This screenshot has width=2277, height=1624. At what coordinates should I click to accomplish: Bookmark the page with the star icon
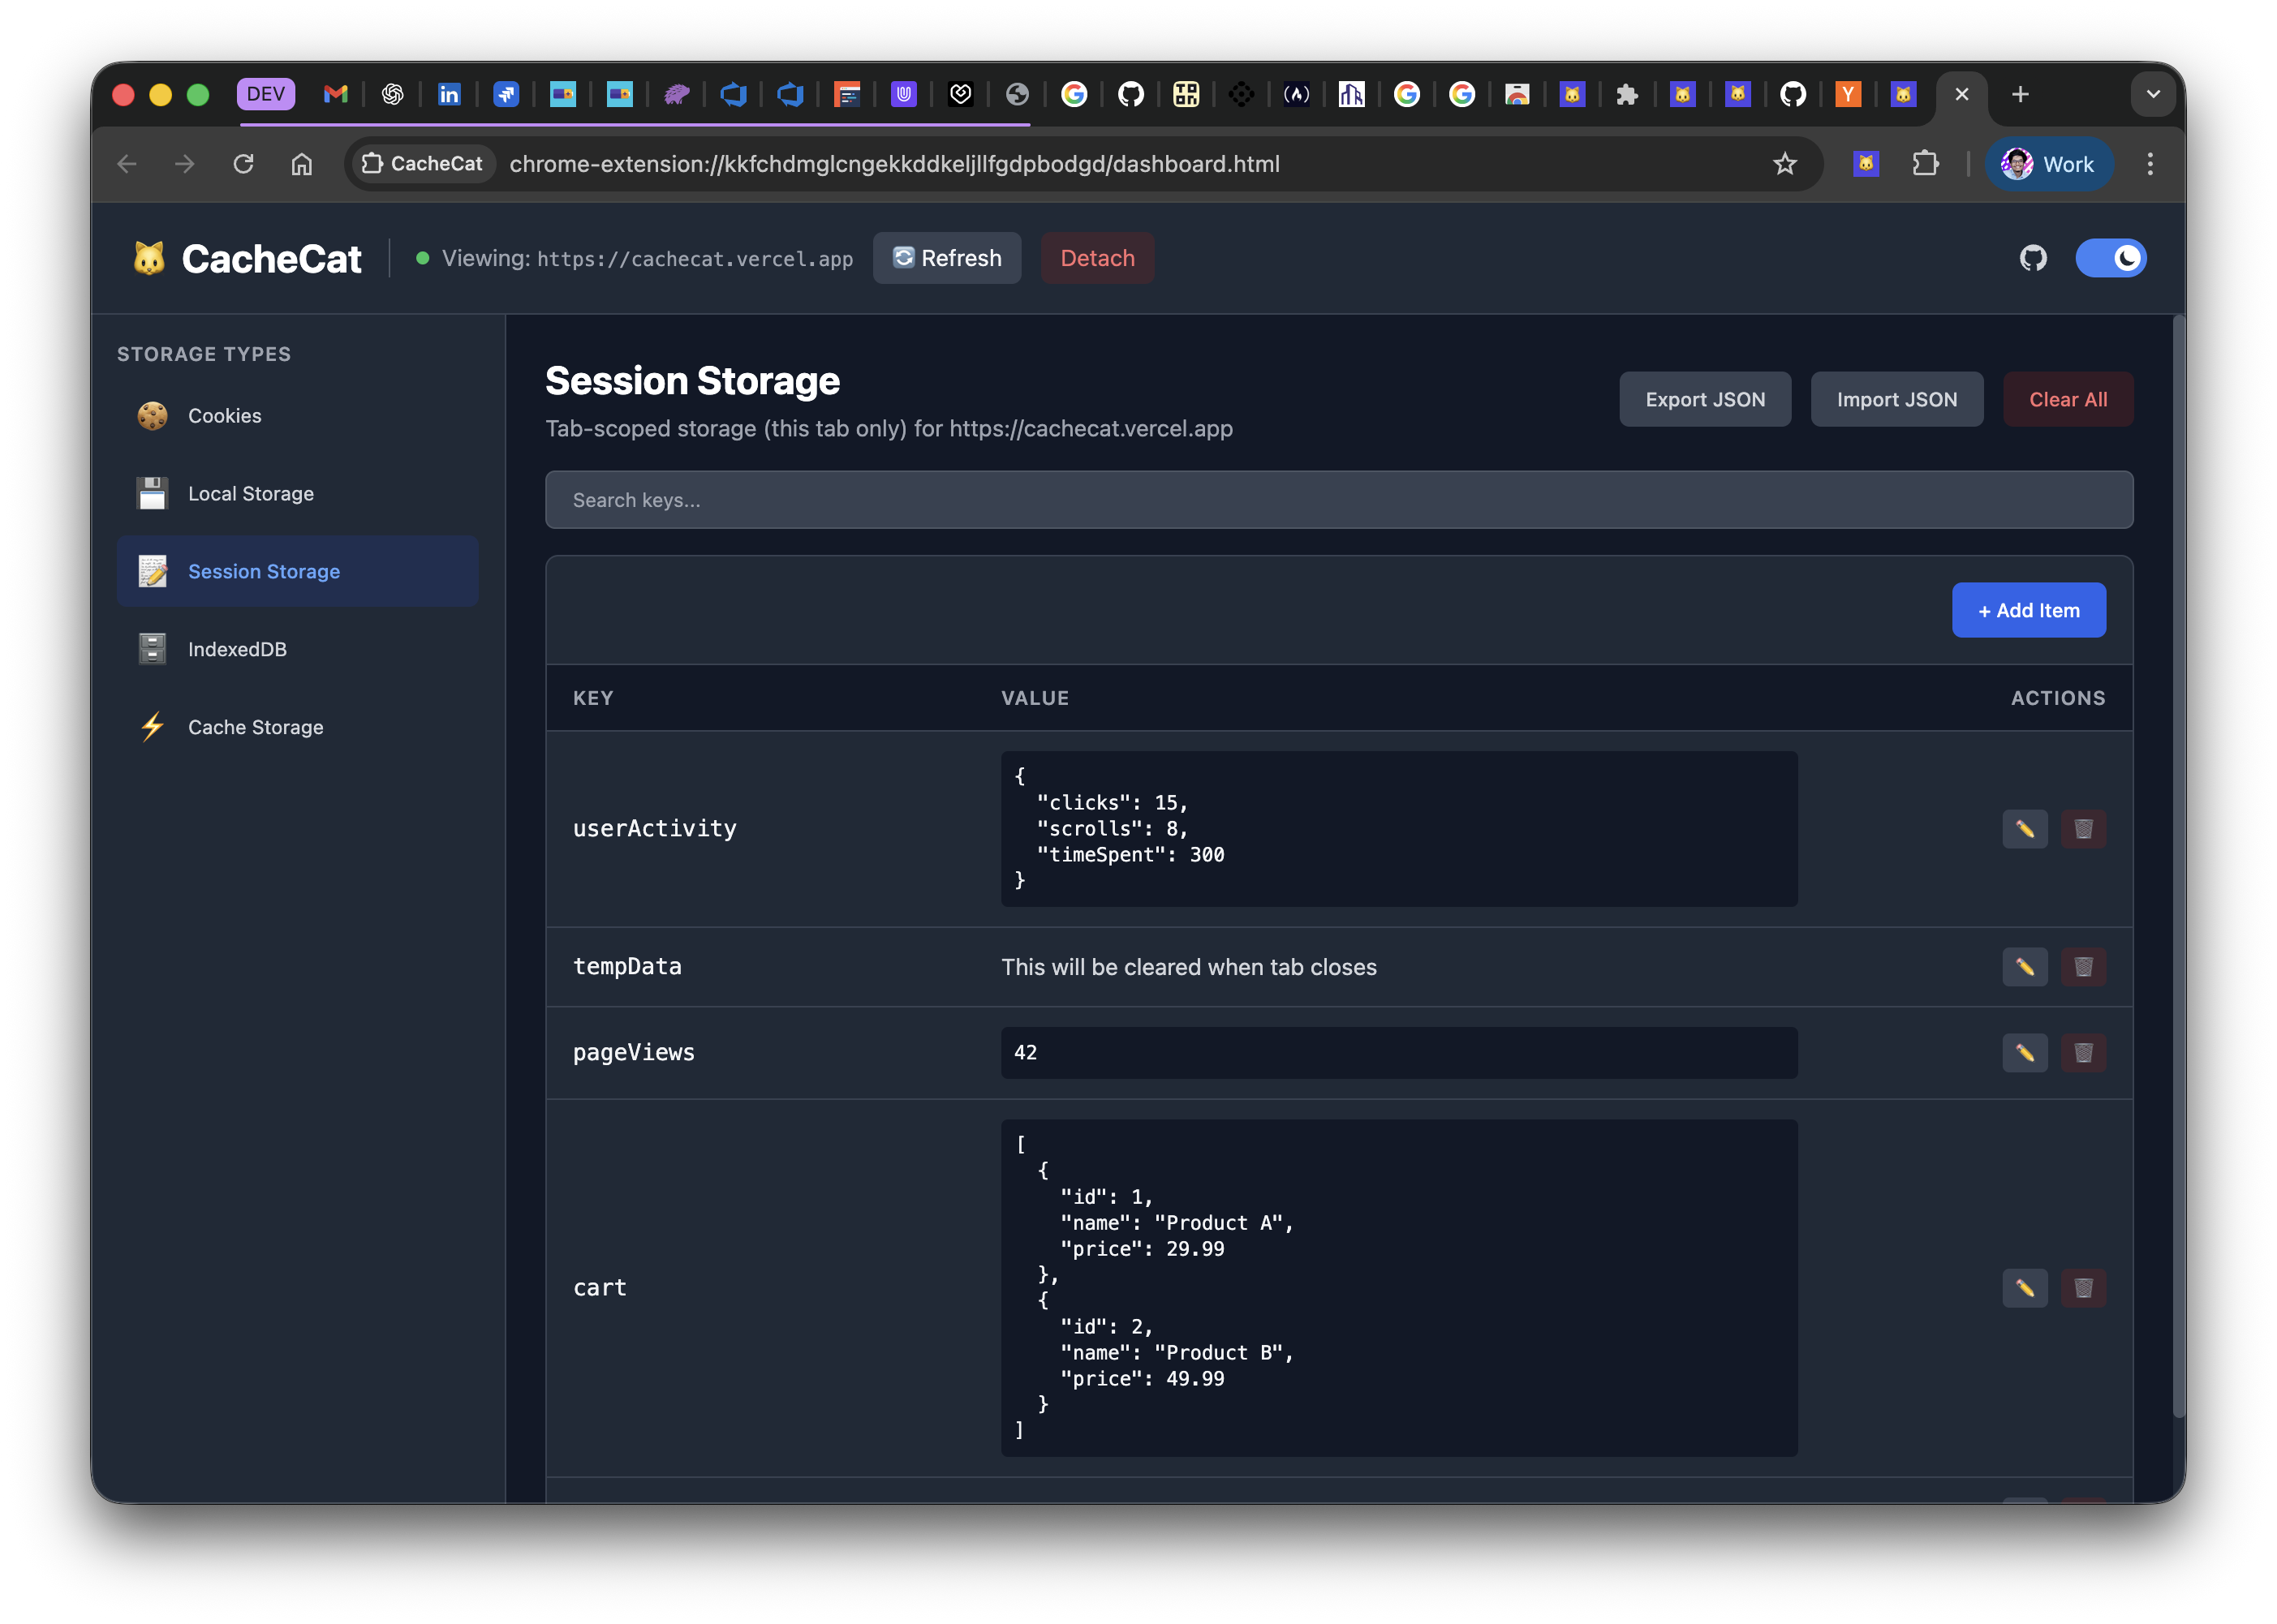[1784, 164]
